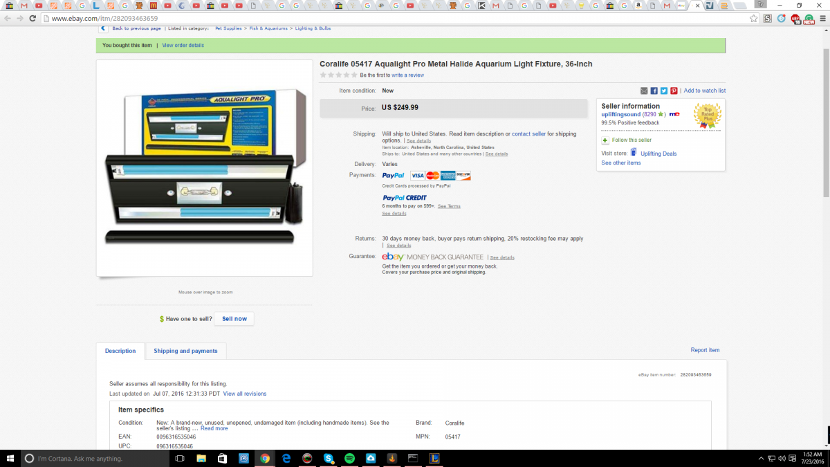Viewport: 830px width, 467px height.
Task: Click Add to watch list
Action: tap(705, 91)
